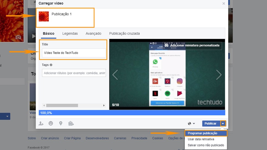Image resolution: width=267 pixels, height=150 pixels.
Task: Click the horizontal scrollbar right arrow
Action: point(104,106)
